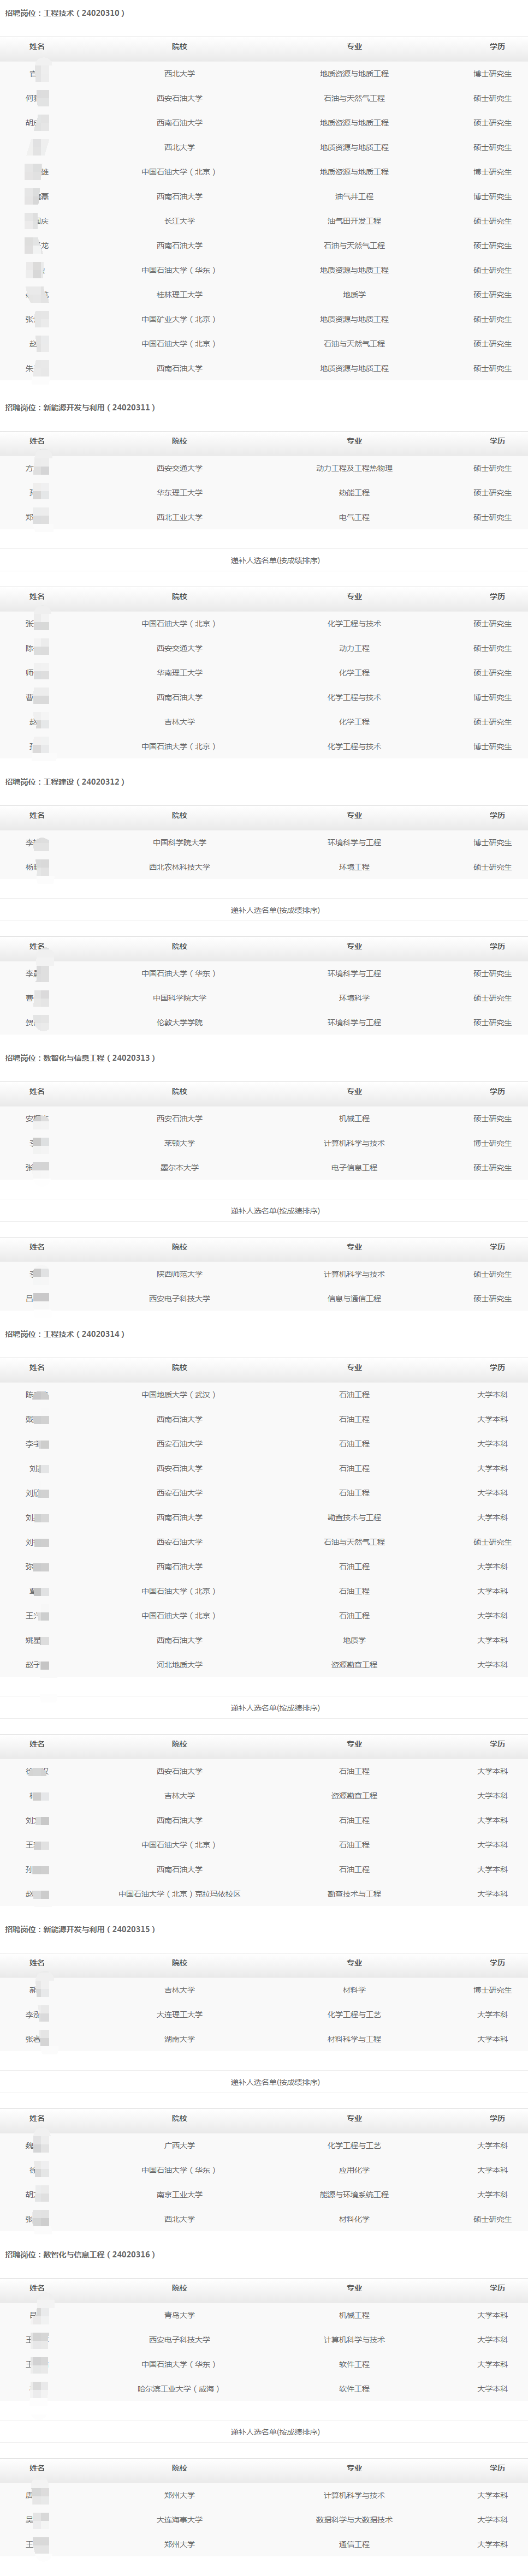Click the 新能源开发与利用（24020311）heading
The height and width of the screenshot is (2576, 528).
pyautogui.click(x=80, y=407)
